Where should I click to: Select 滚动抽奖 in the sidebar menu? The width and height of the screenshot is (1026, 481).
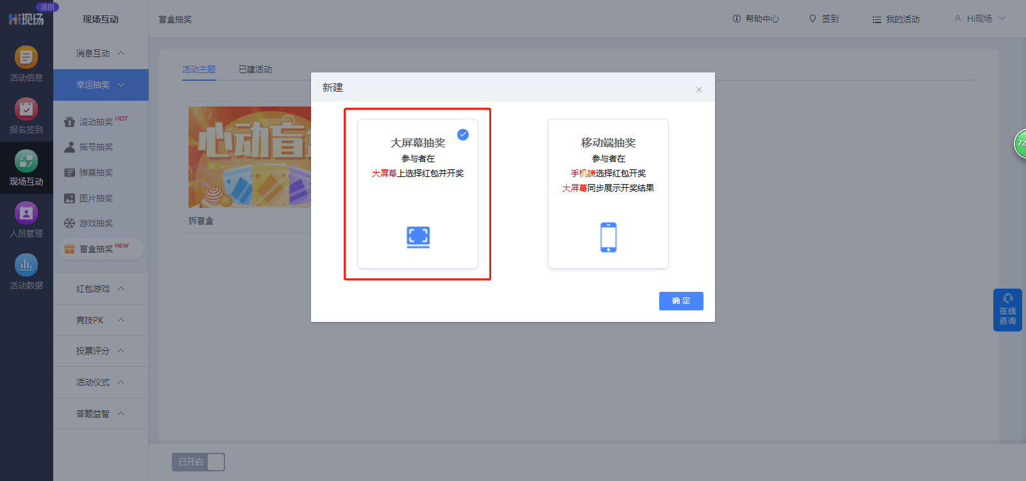point(96,122)
